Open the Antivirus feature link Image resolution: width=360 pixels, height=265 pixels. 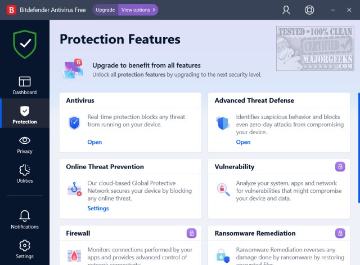point(94,142)
